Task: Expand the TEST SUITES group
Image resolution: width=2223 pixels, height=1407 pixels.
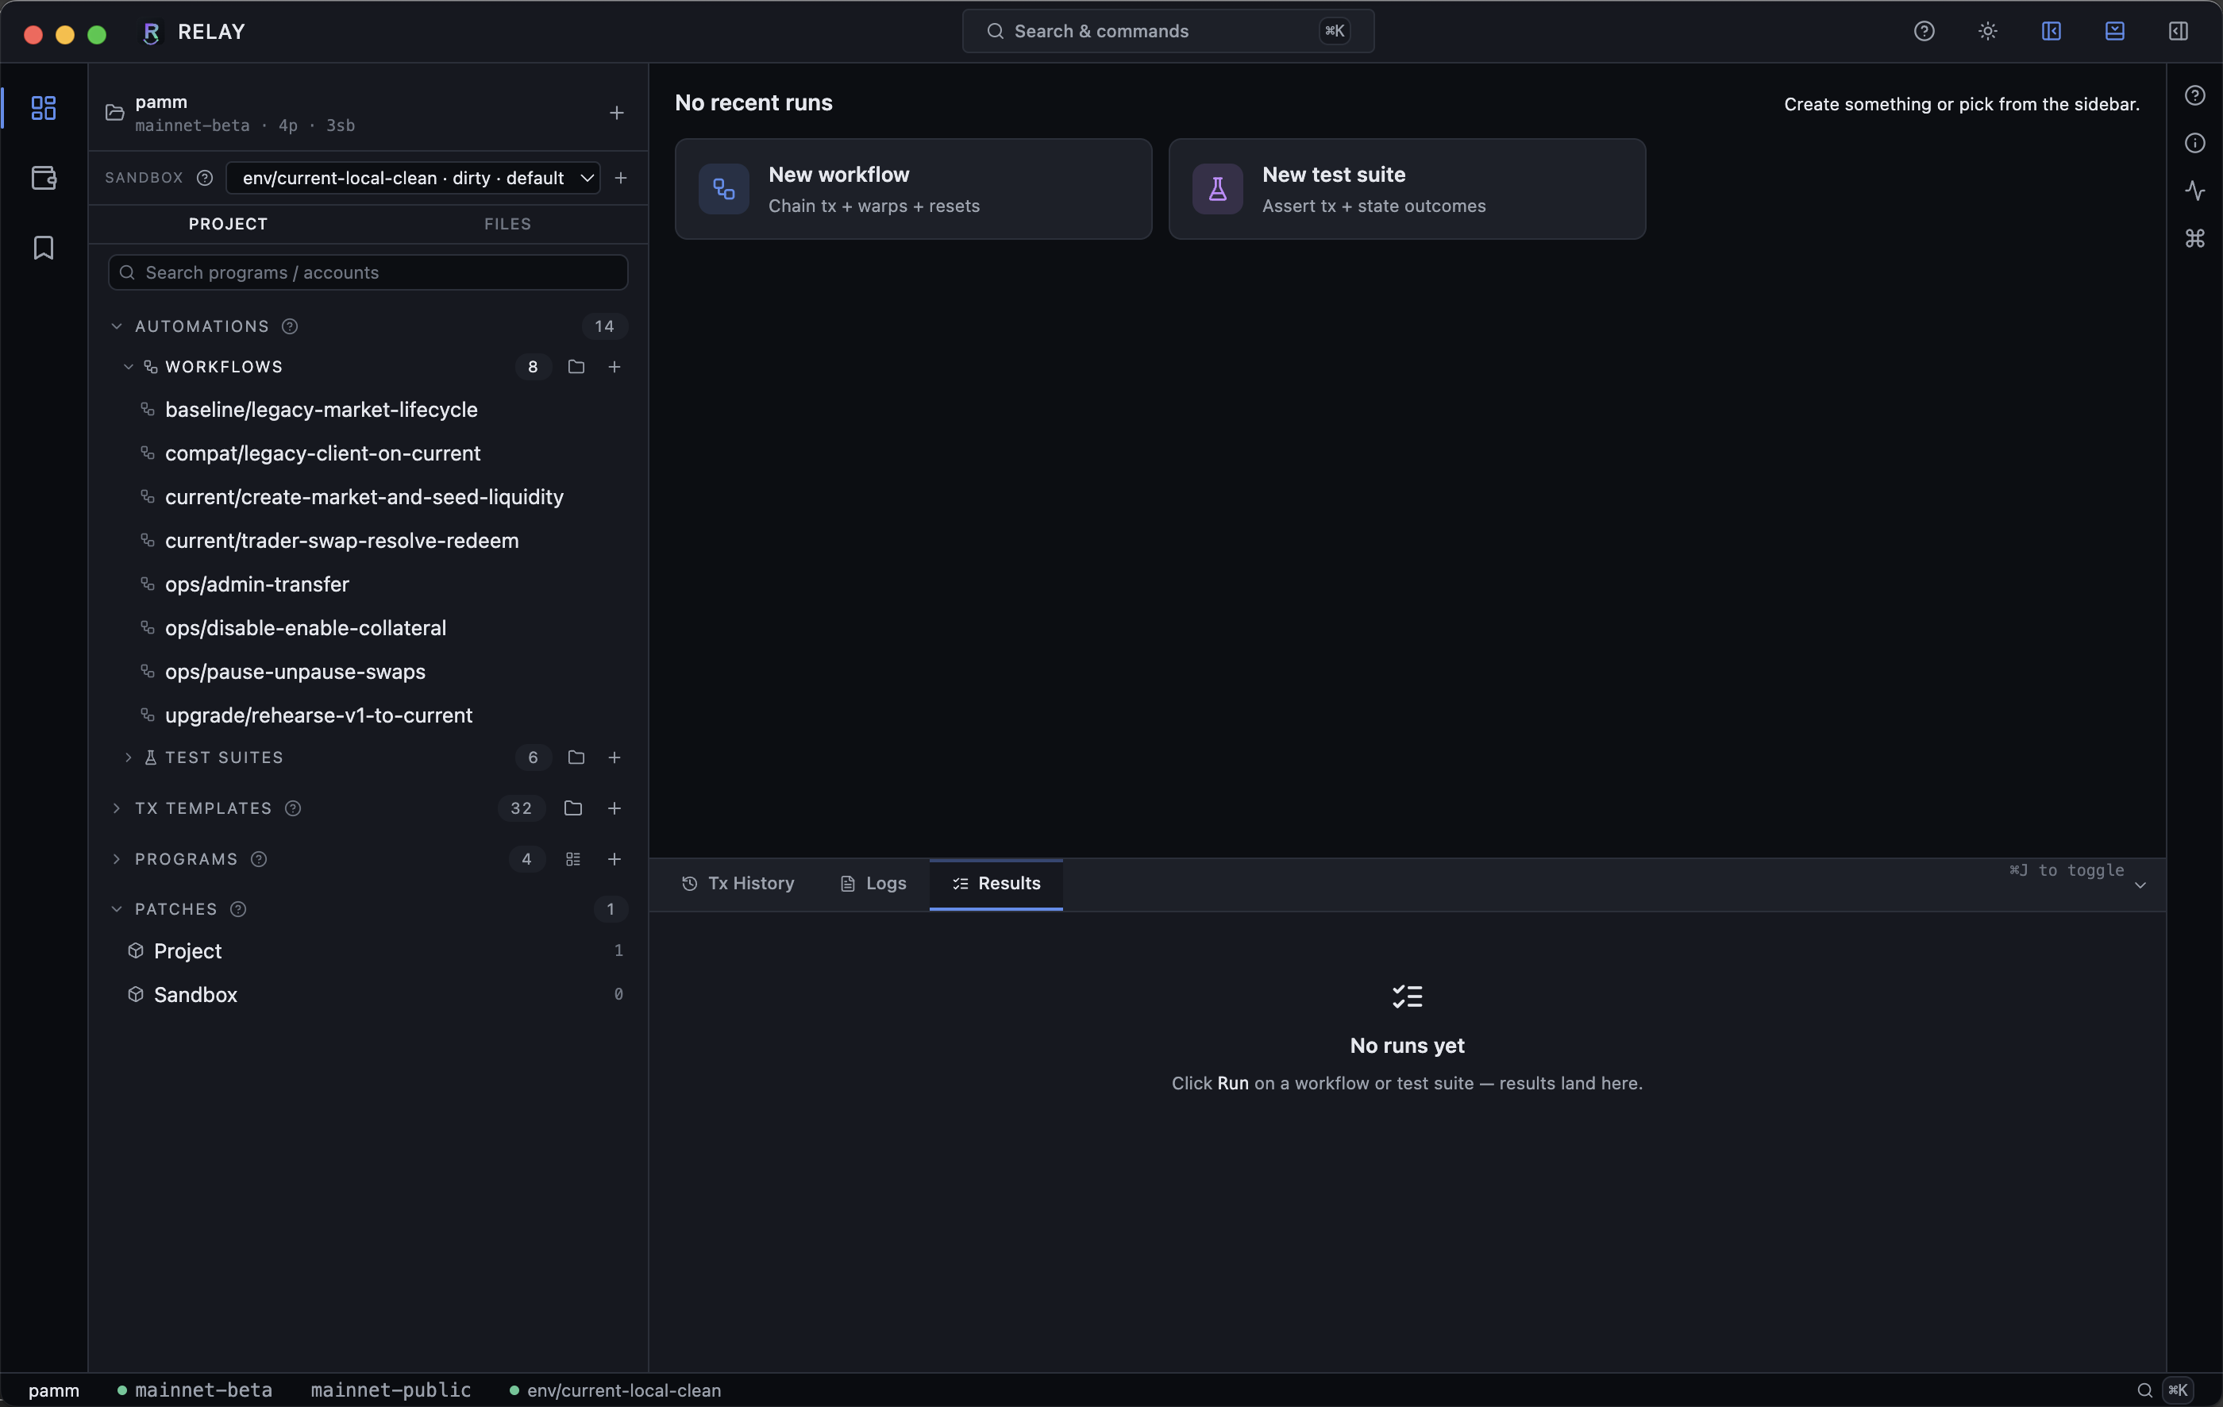Action: (x=129, y=757)
